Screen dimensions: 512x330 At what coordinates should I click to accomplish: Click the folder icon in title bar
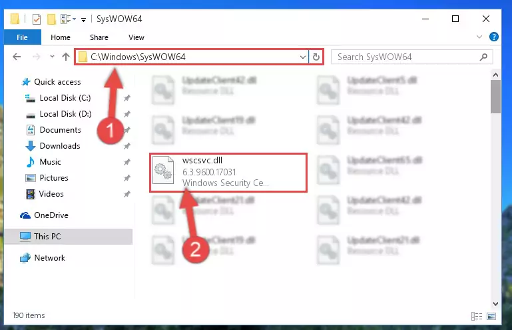15,19
